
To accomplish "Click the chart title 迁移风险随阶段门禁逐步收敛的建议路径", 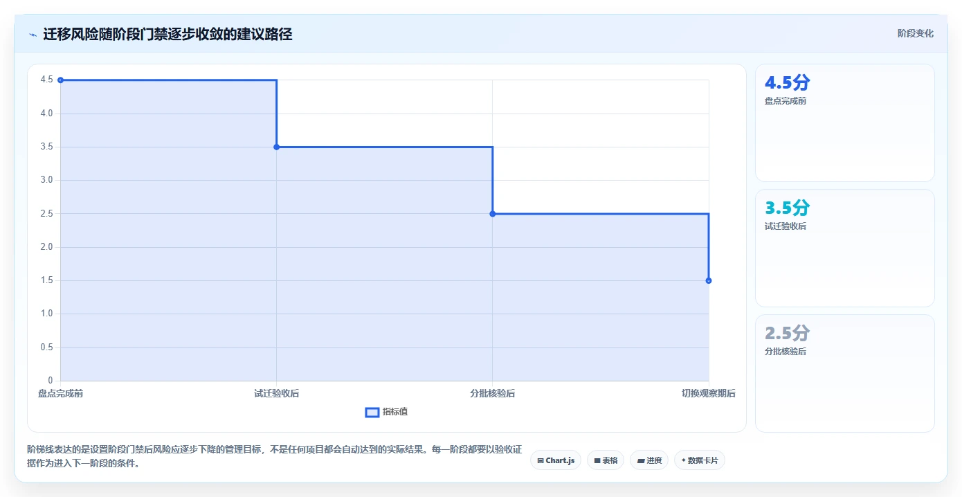I will coord(167,34).
